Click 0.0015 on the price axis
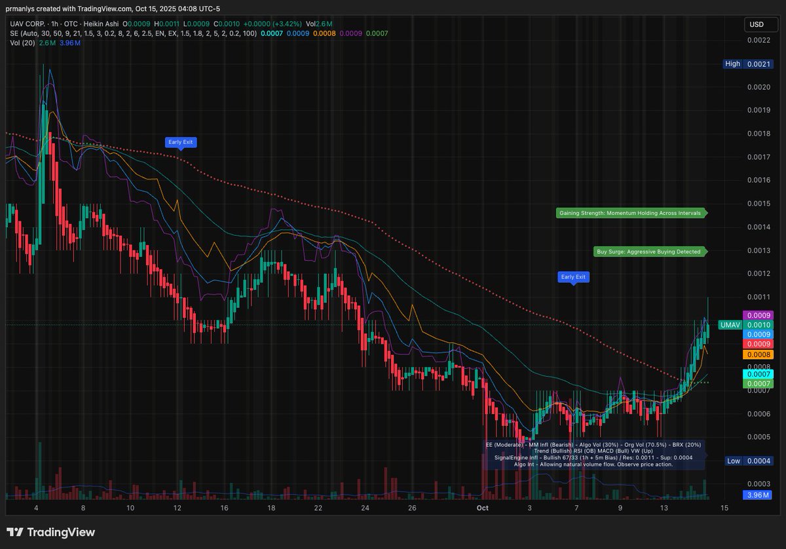The width and height of the screenshot is (786, 549). [758, 203]
